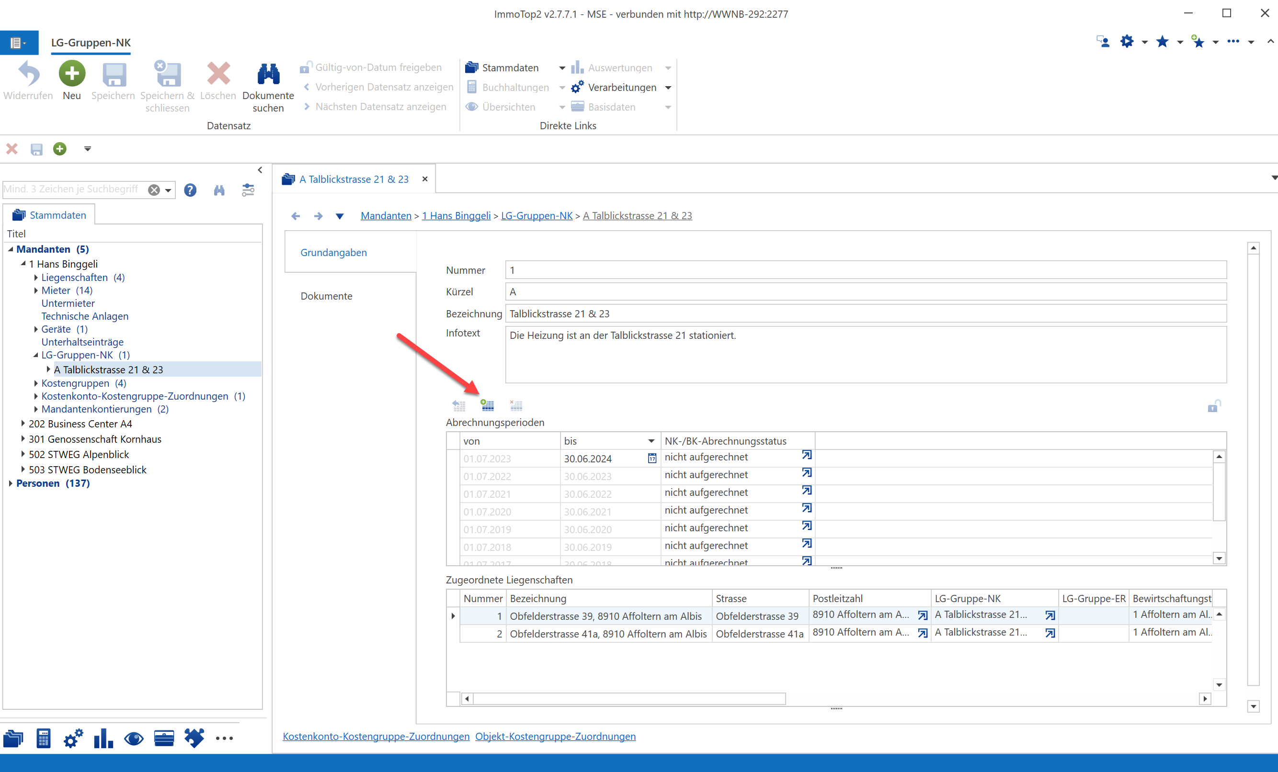Click 1 Hans Binggeli breadcrumb link
This screenshot has height=772, width=1278.
pyautogui.click(x=456, y=215)
